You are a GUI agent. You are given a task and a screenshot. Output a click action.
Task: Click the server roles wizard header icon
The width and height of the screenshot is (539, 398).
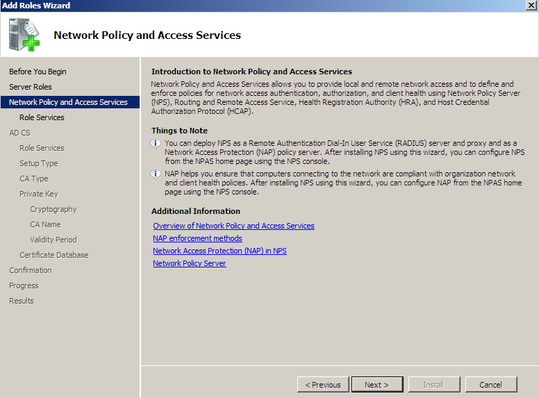coord(24,35)
